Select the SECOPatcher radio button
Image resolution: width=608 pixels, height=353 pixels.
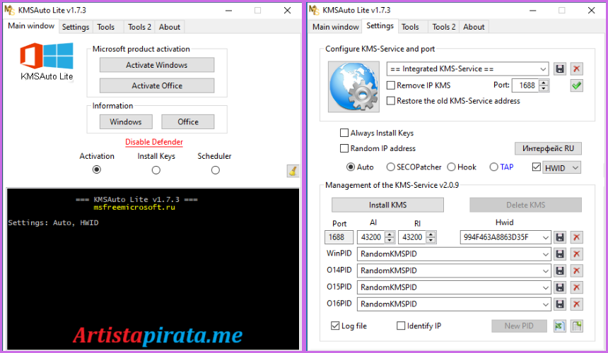click(390, 167)
